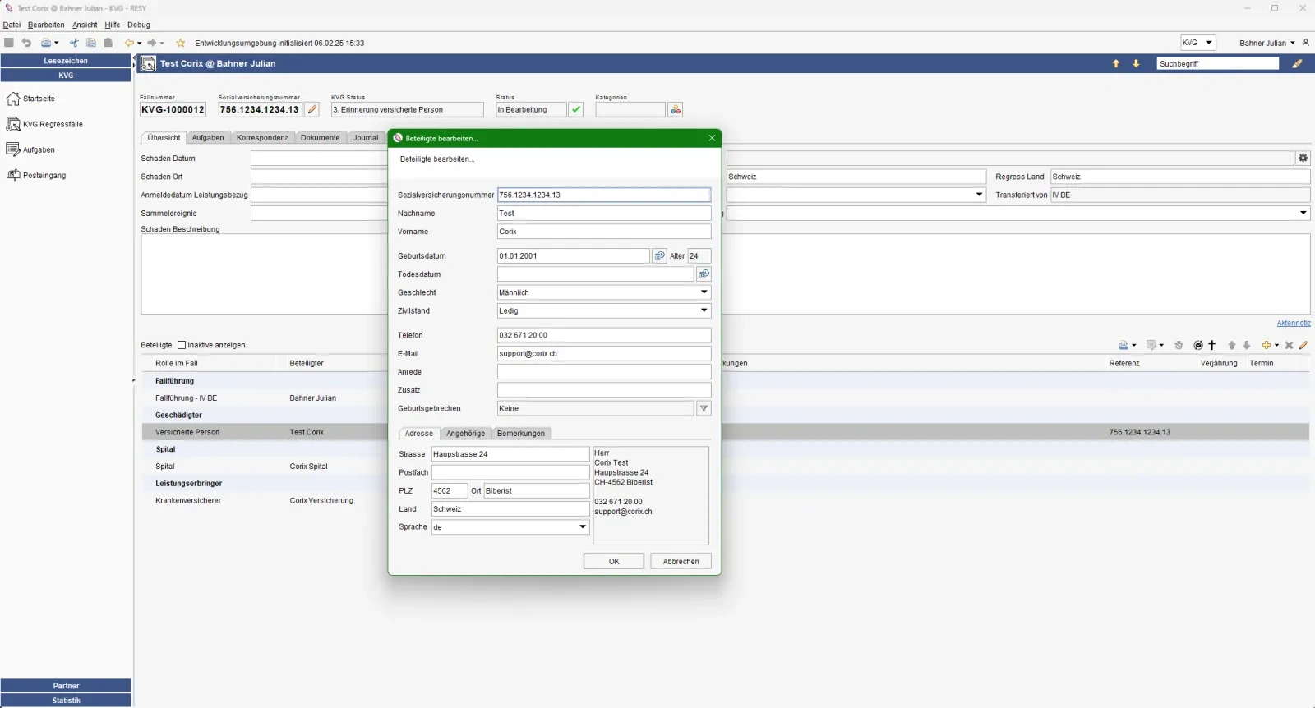Image resolution: width=1315 pixels, height=708 pixels.
Task: Switch to the Angehörige tab
Action: click(465, 434)
